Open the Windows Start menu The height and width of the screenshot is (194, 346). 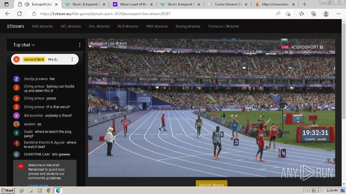tap(7, 190)
